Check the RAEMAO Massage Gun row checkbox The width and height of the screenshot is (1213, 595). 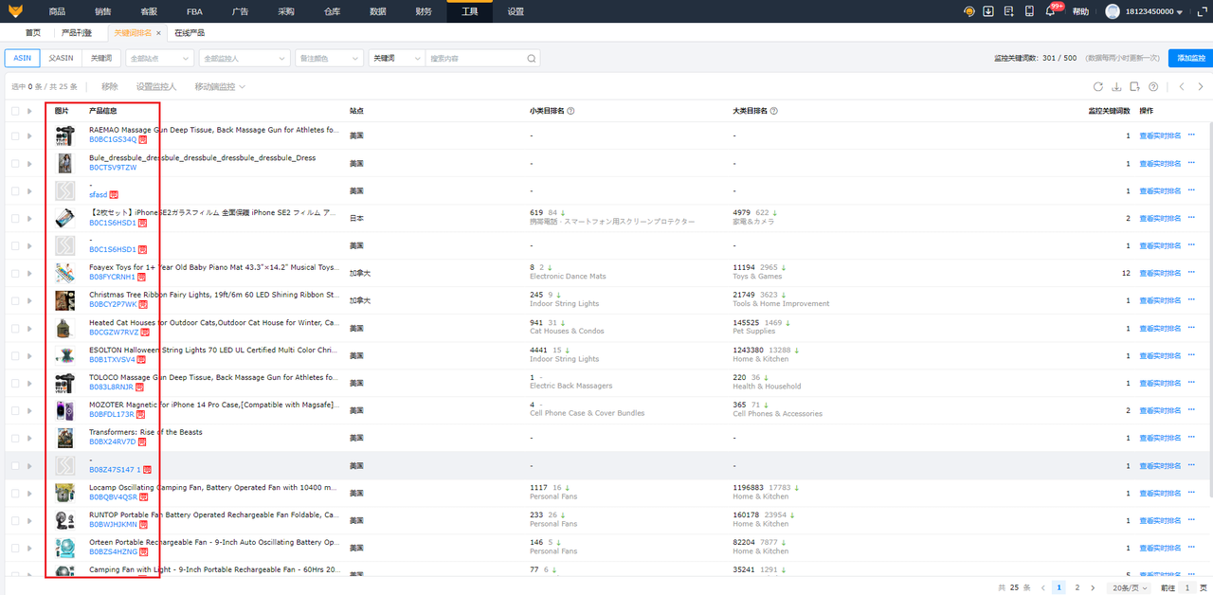[15, 135]
